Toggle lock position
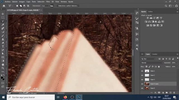 [x=153, y=67]
